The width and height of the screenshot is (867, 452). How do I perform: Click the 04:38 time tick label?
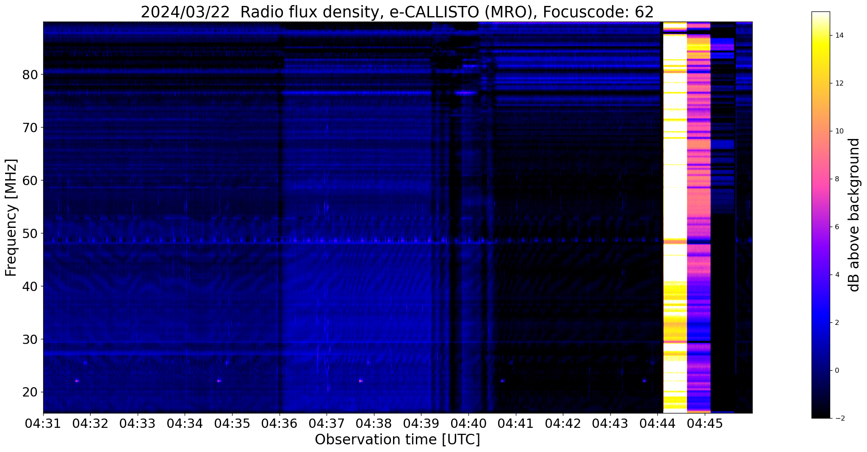[374, 423]
